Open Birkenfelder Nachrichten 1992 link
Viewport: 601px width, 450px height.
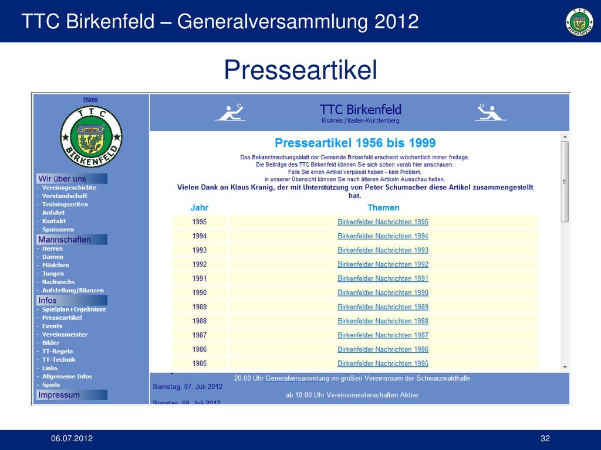[x=383, y=264]
